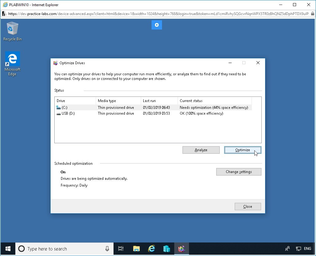Click the bold 'On' scheduled optimization label

tap(63, 172)
